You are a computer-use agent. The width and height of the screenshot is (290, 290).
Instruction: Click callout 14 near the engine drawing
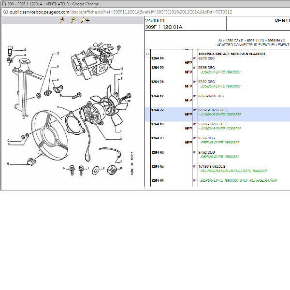pyautogui.click(x=122, y=69)
